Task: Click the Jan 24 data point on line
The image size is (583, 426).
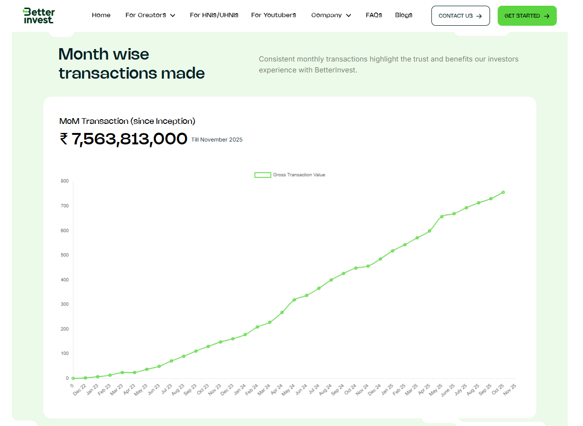Action: point(245,335)
